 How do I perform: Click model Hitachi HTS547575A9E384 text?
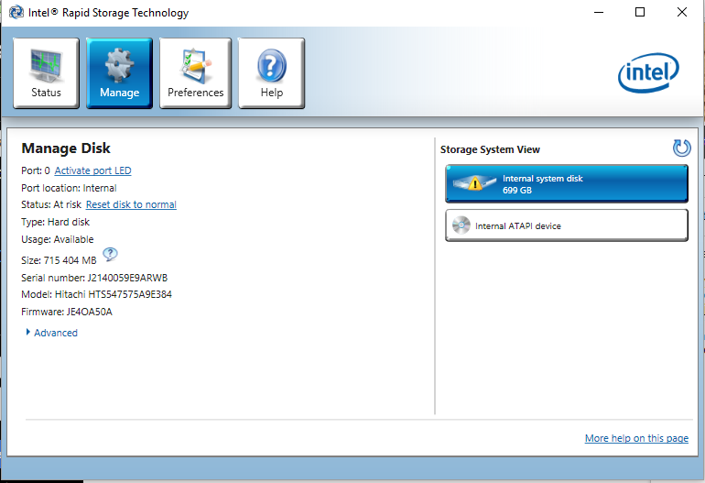97,294
